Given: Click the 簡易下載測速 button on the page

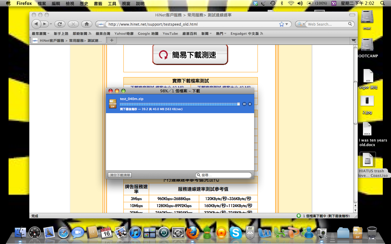Looking at the screenshot, I should coord(190,55).
